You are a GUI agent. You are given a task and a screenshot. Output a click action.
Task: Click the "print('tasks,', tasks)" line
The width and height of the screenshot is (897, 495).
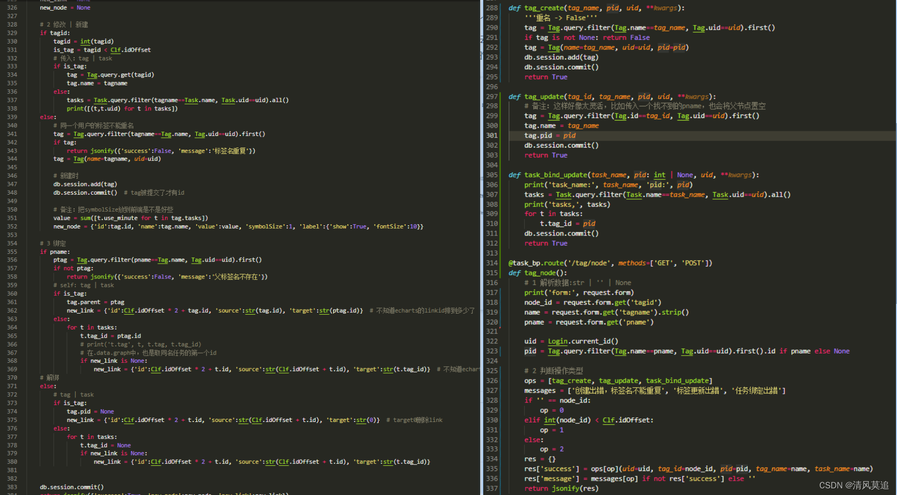tap(567, 204)
